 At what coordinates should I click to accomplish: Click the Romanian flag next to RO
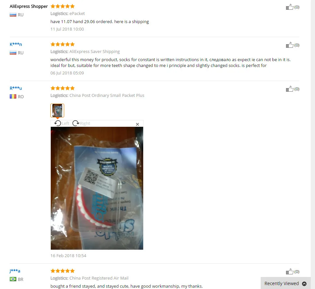[x=13, y=97]
